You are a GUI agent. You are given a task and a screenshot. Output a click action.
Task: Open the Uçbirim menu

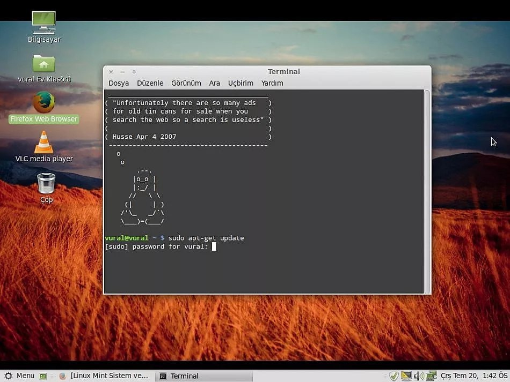point(241,83)
